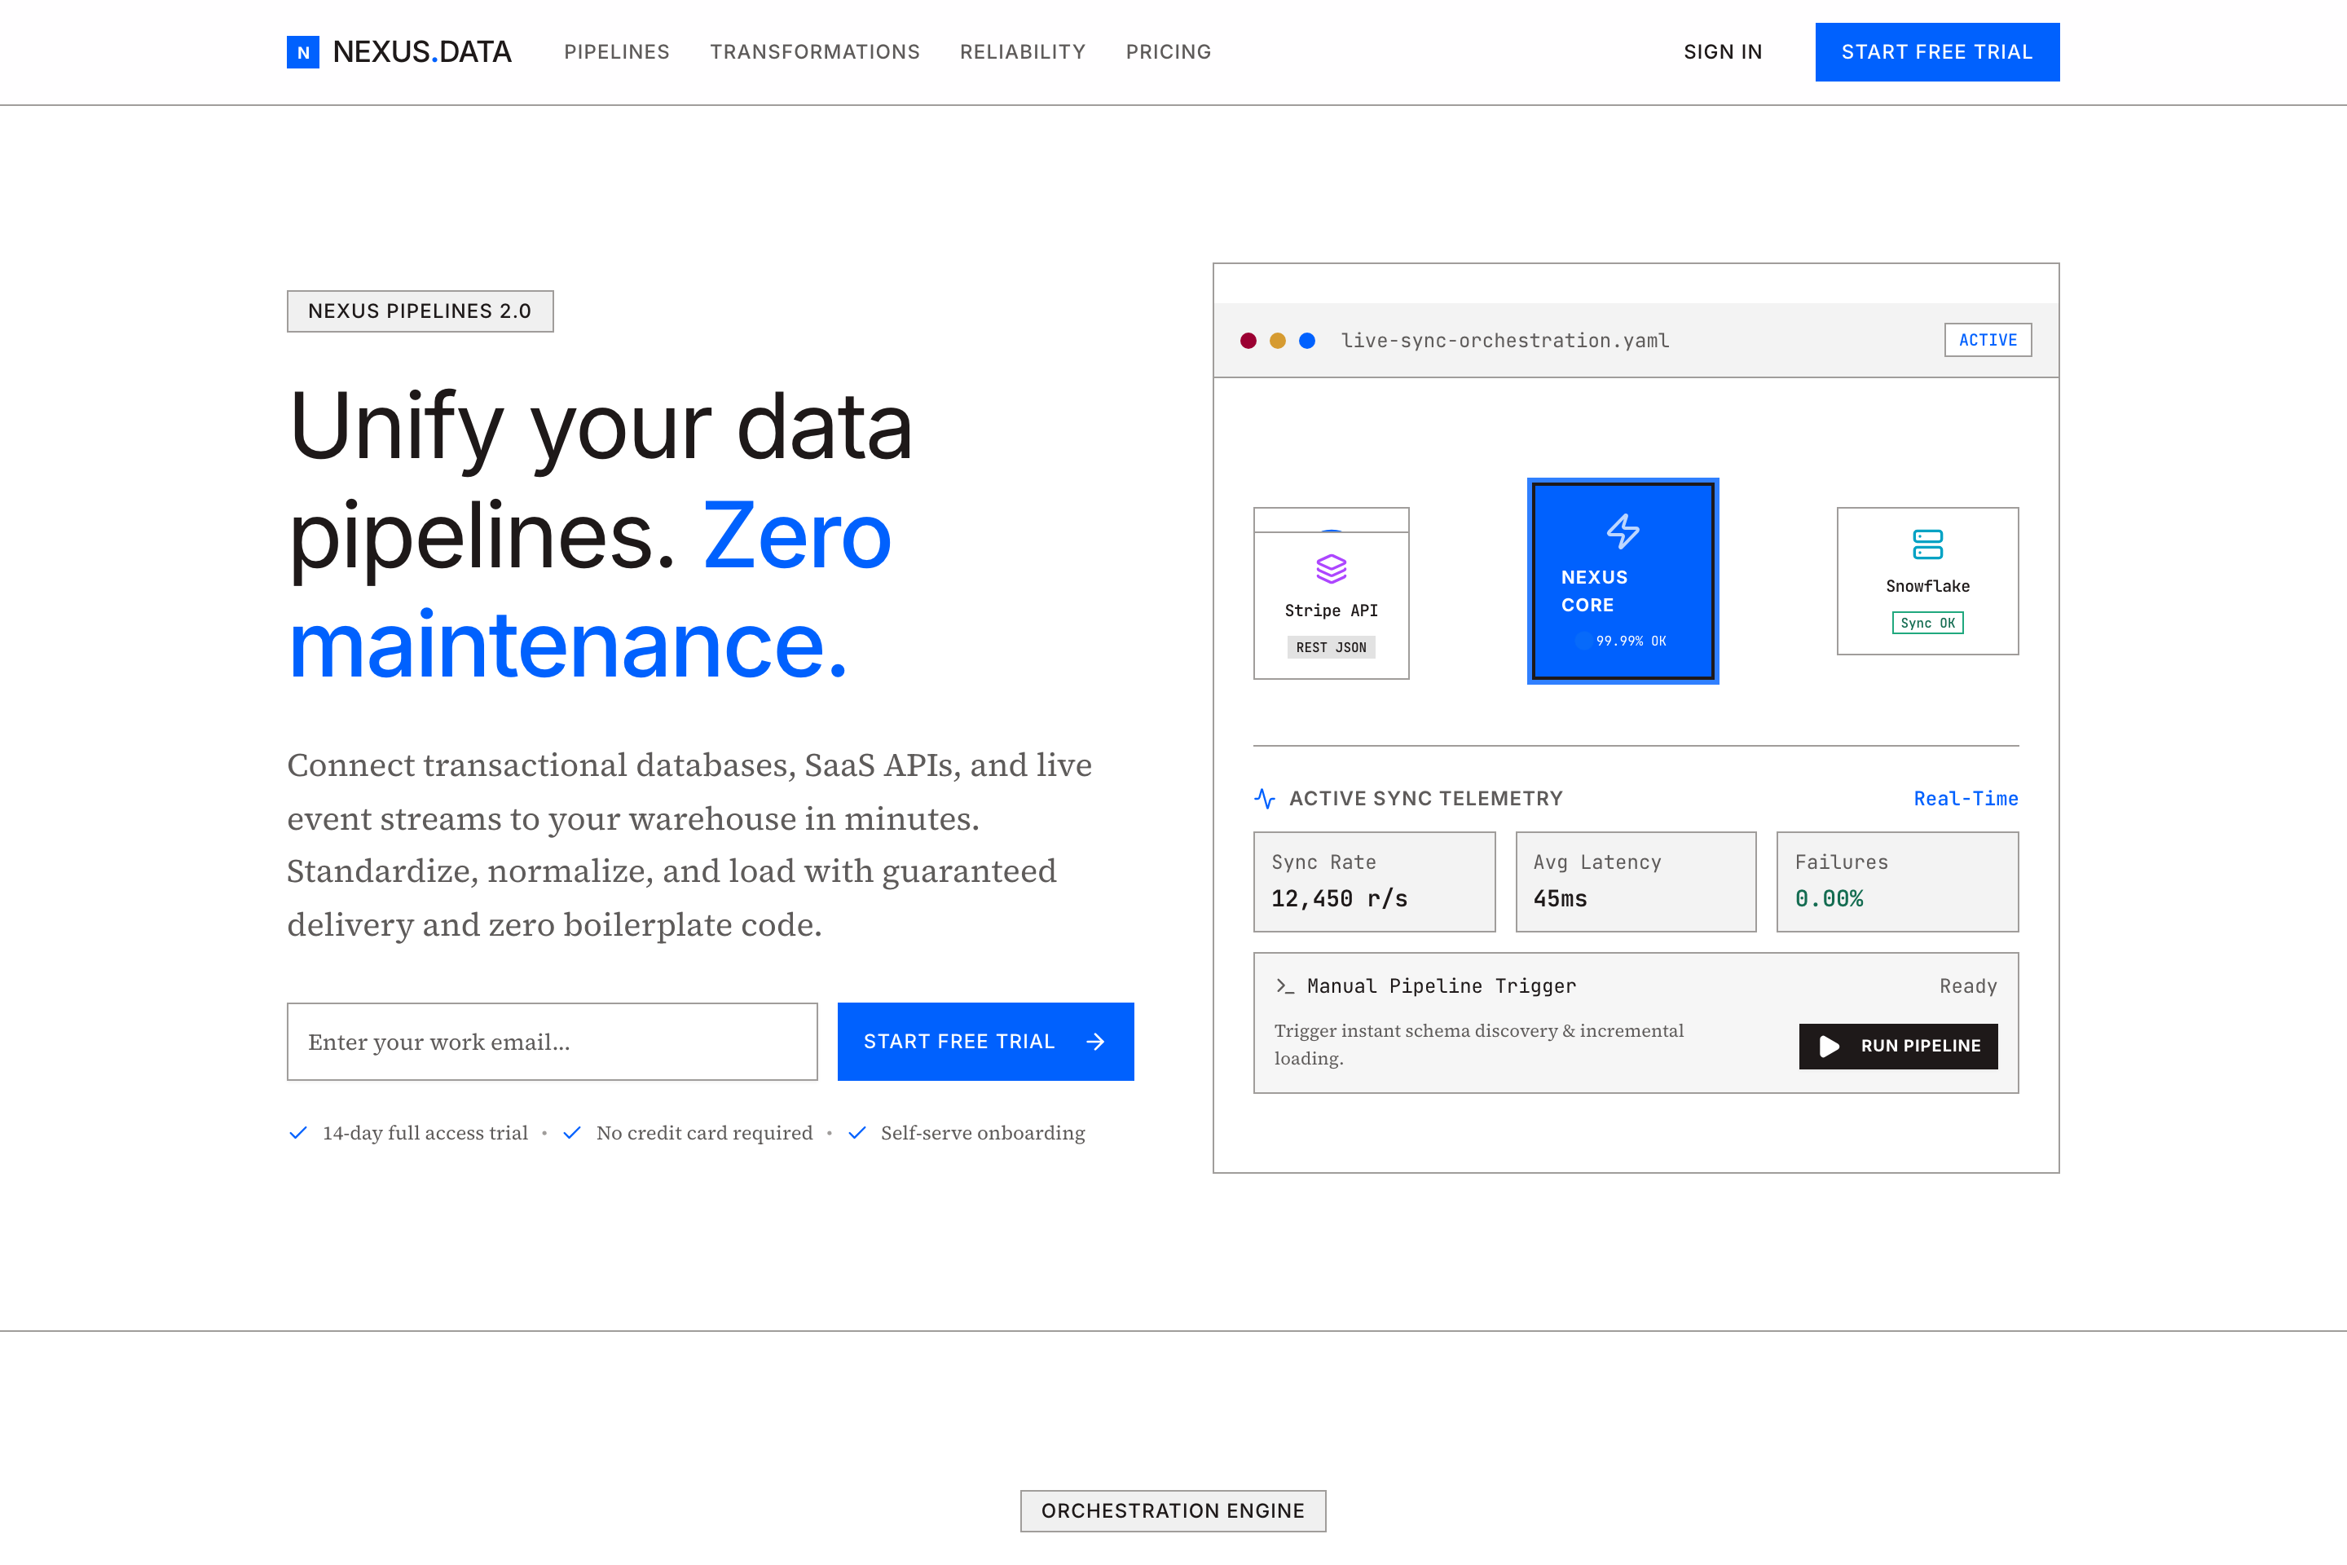2347x1565 pixels.
Task: Click the Active Sync Telemetry heading
Action: (x=1426, y=799)
